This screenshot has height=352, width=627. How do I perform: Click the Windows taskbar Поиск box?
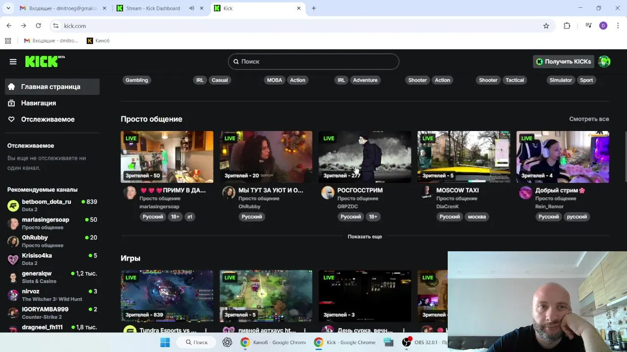click(196, 342)
